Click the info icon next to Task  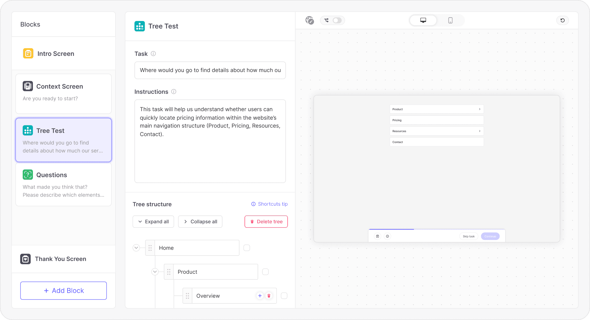pos(153,54)
